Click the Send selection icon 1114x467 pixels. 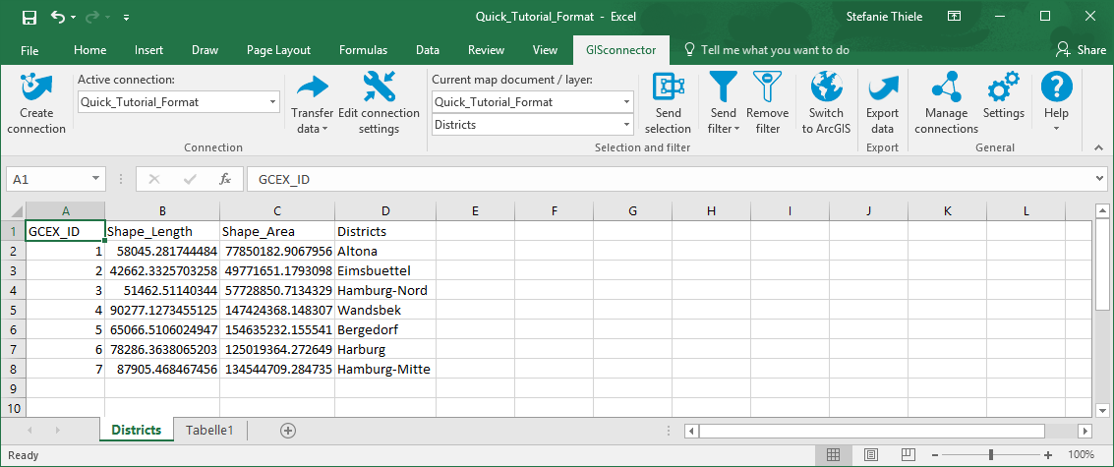(x=668, y=86)
